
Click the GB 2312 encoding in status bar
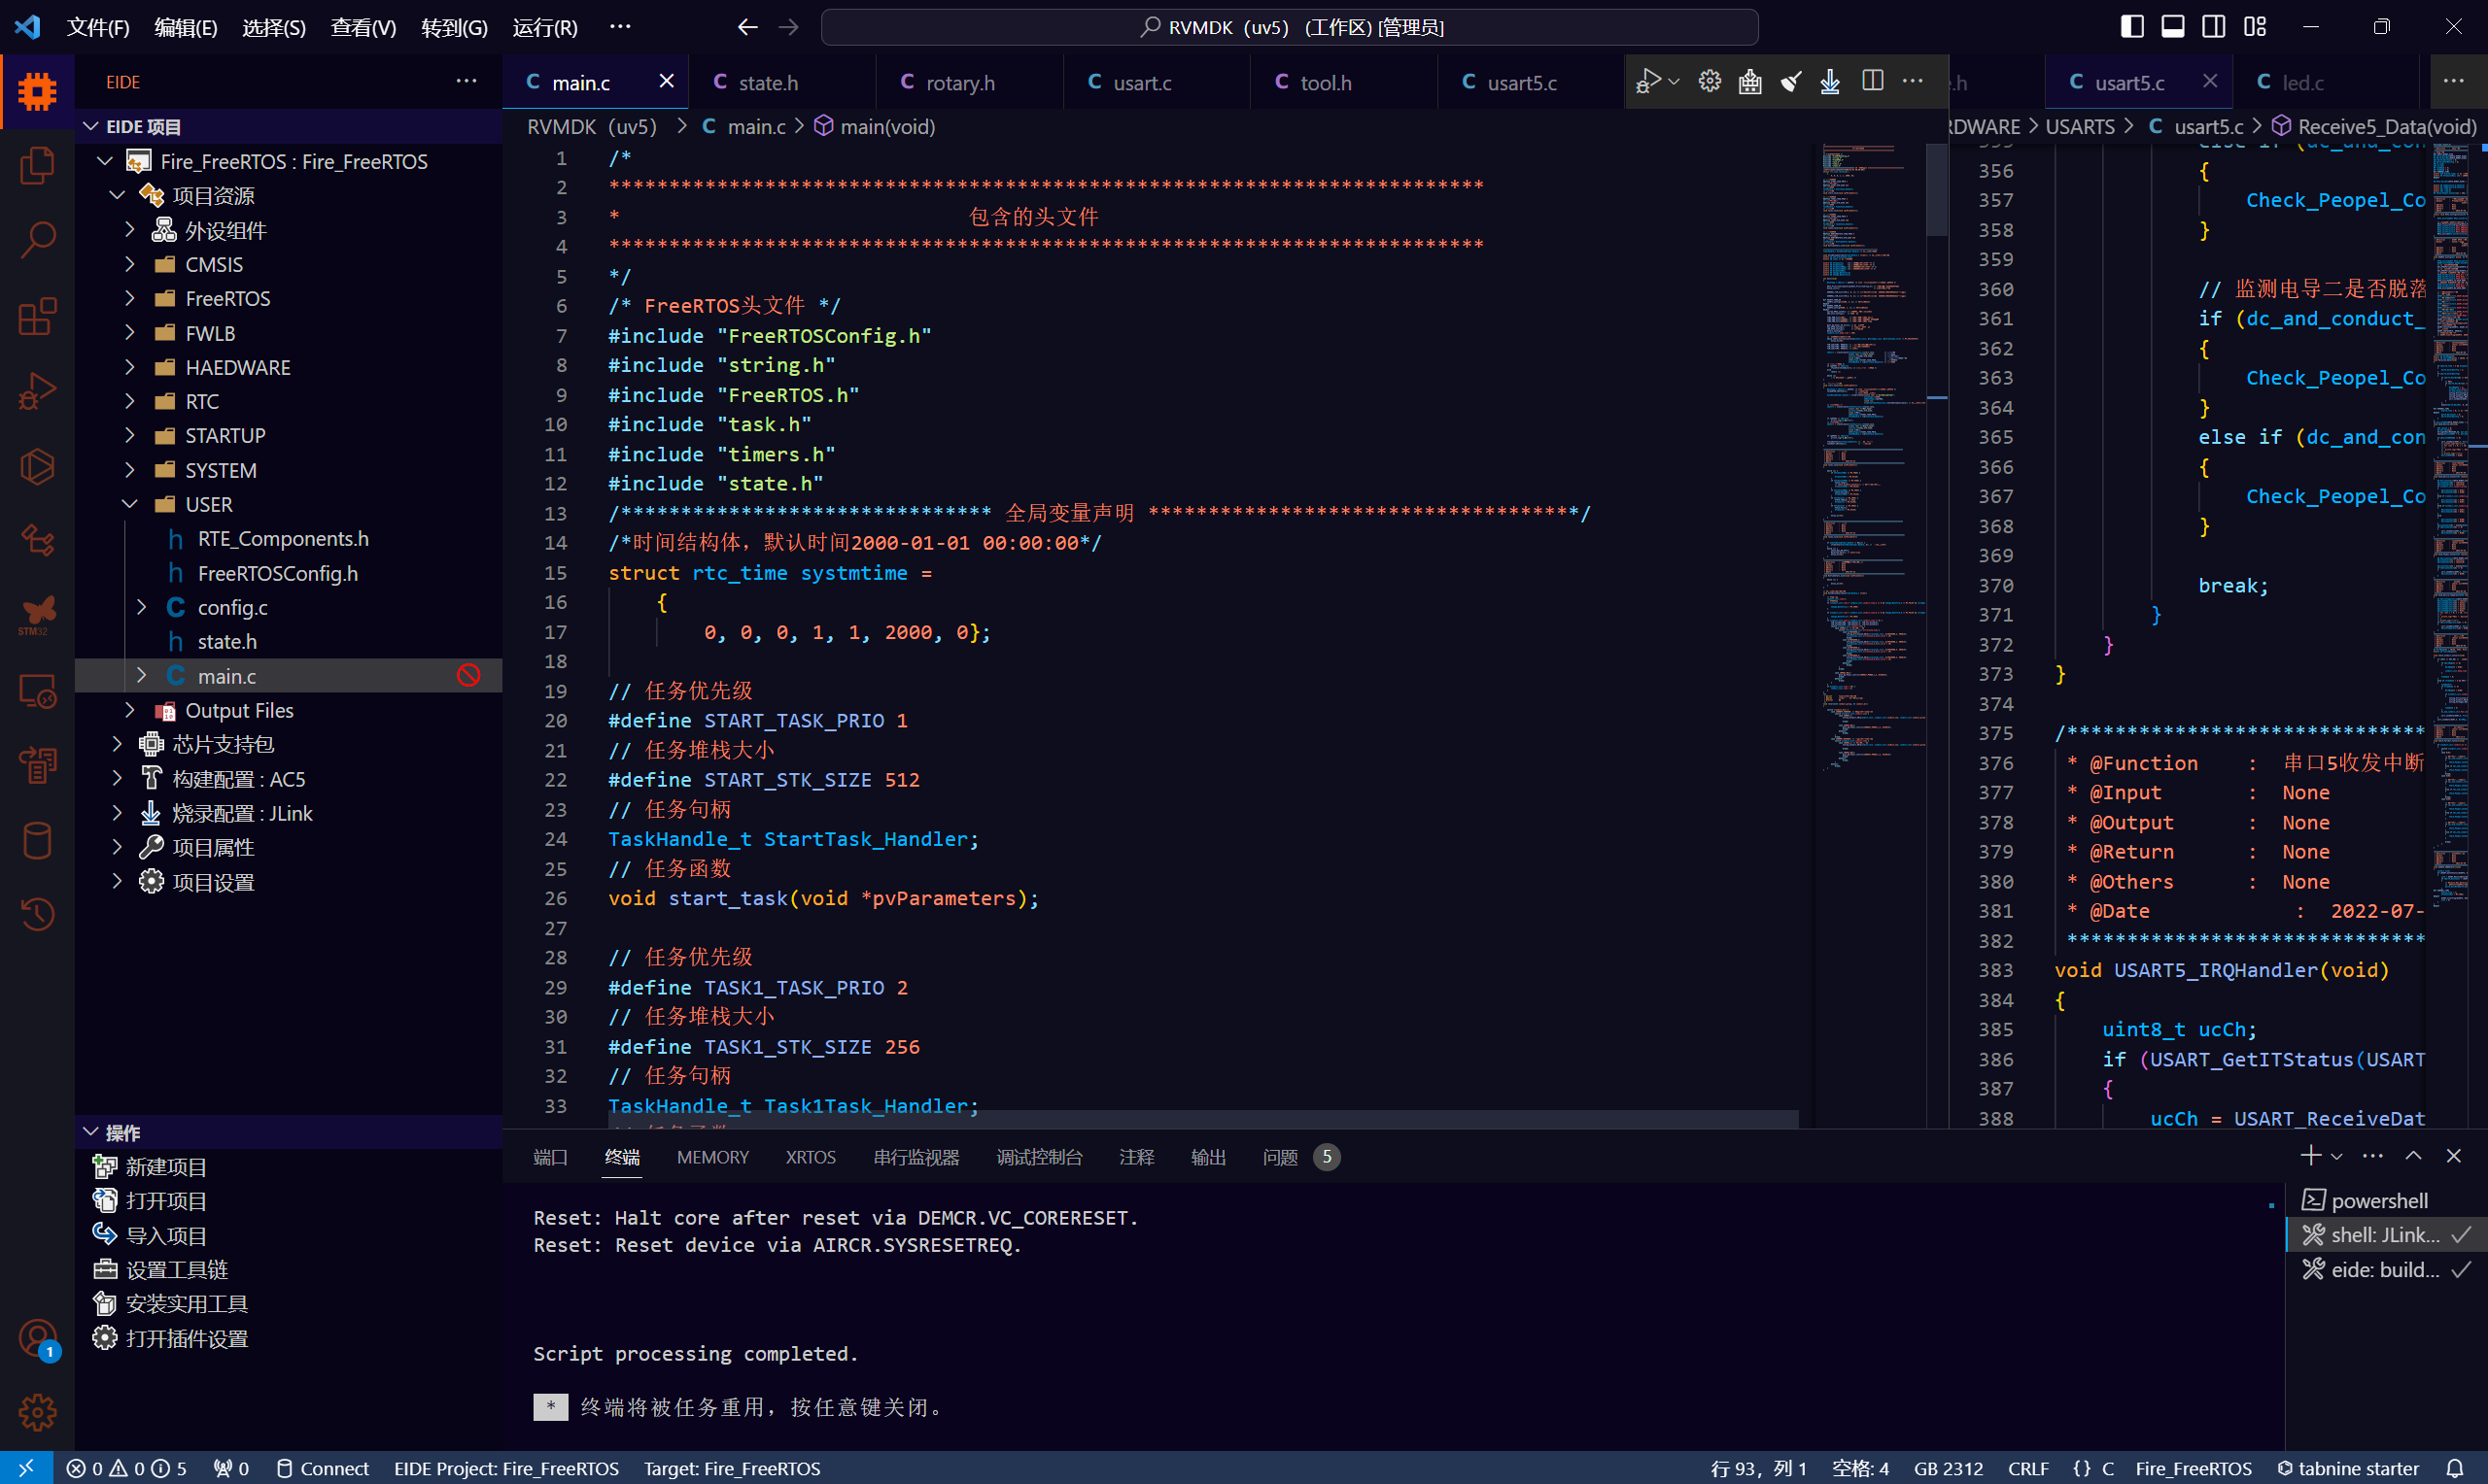click(x=1948, y=1468)
